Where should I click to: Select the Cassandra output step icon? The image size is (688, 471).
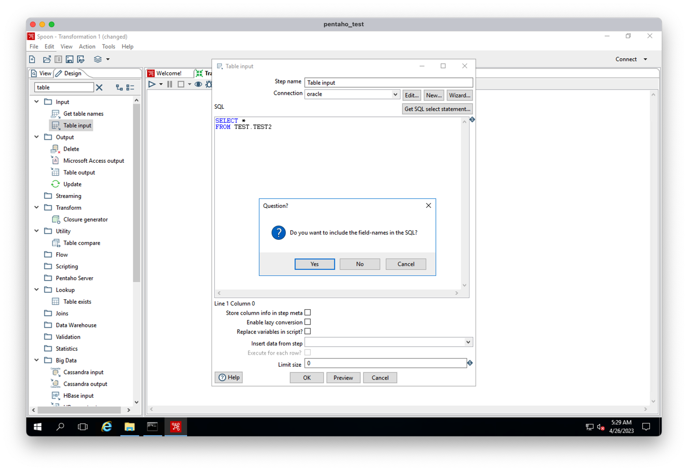point(55,383)
